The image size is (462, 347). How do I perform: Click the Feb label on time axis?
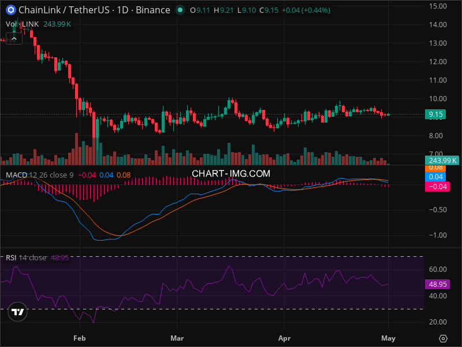click(80, 338)
